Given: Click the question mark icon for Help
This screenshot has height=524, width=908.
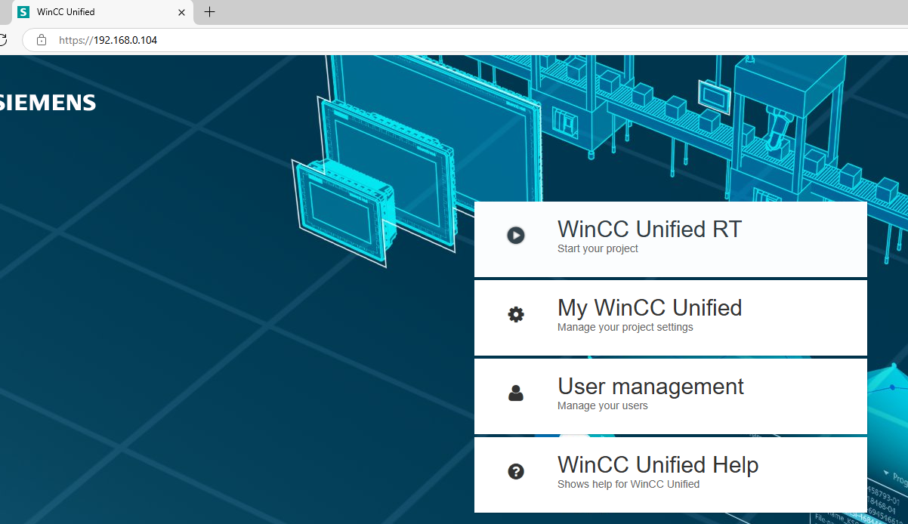Looking at the screenshot, I should pyautogui.click(x=516, y=472).
